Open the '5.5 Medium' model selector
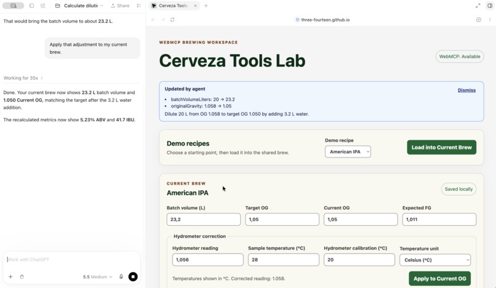This screenshot has height=288, width=496. pos(97,276)
